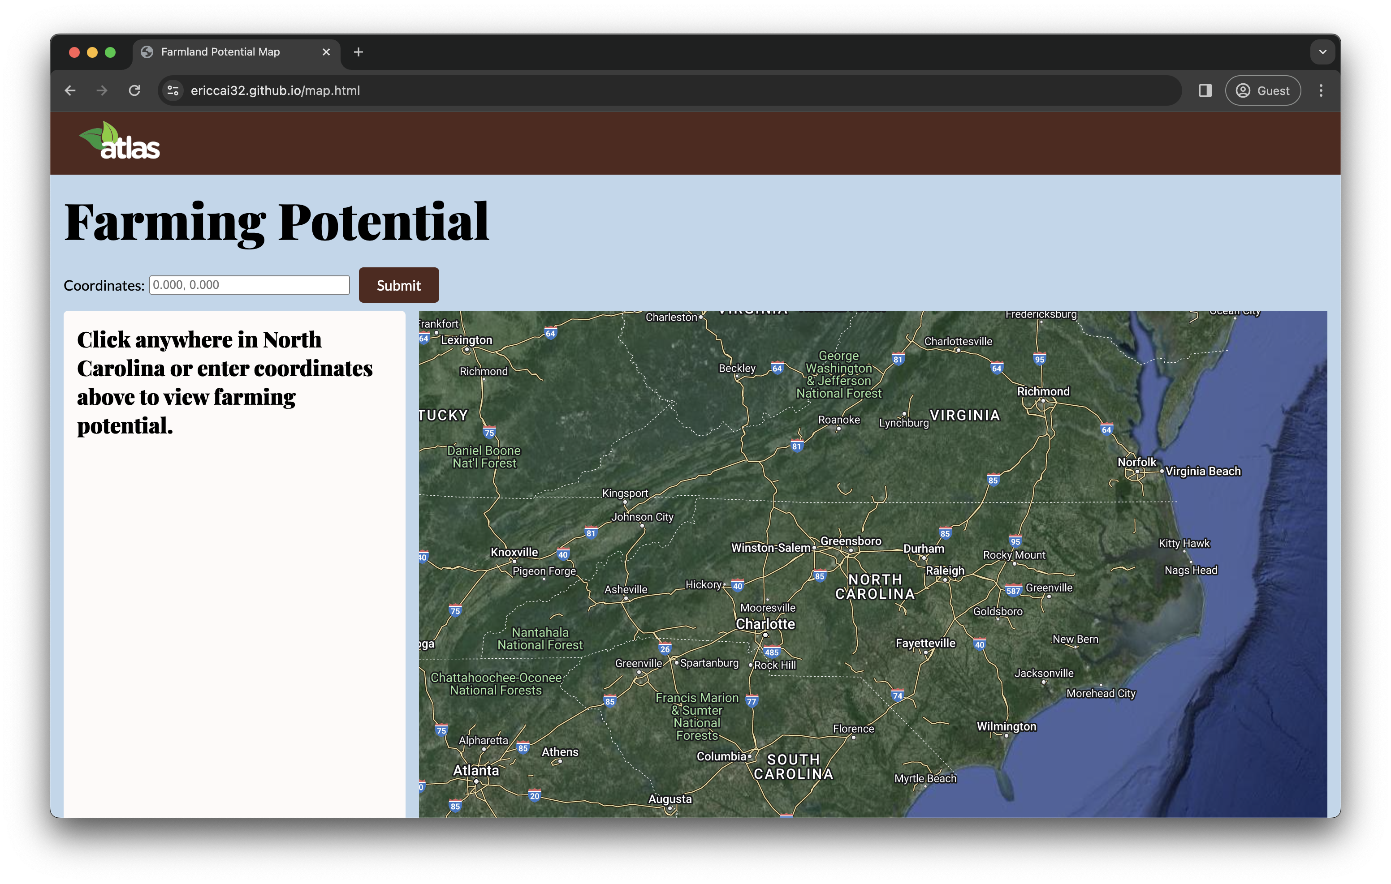Expand the tab search dropdown arrow

[1322, 52]
